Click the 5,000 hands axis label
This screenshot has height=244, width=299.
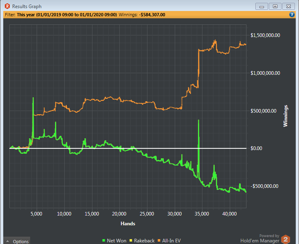(36, 214)
